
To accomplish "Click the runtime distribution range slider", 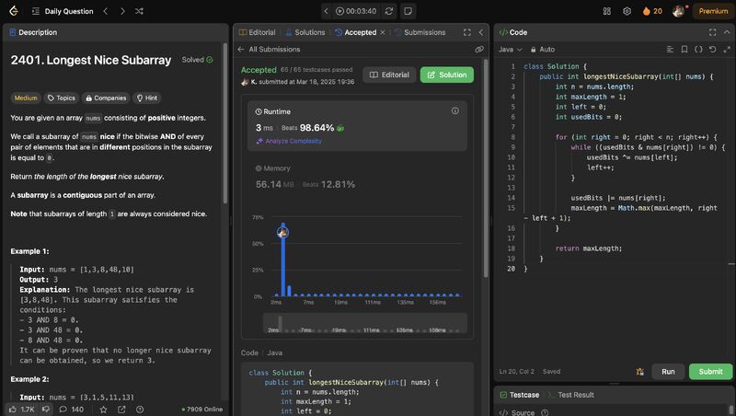I will coord(366,323).
